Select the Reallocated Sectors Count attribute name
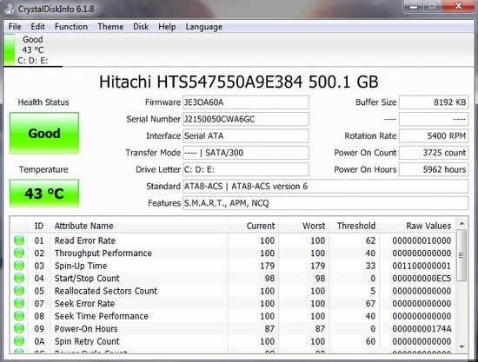This screenshot has height=362, width=478. click(x=106, y=291)
